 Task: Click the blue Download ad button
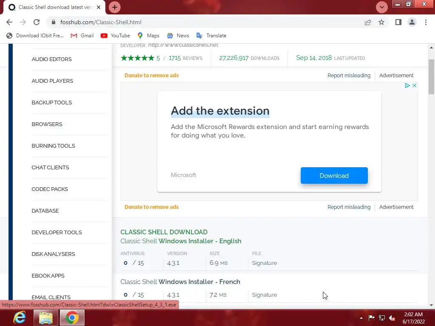(334, 175)
